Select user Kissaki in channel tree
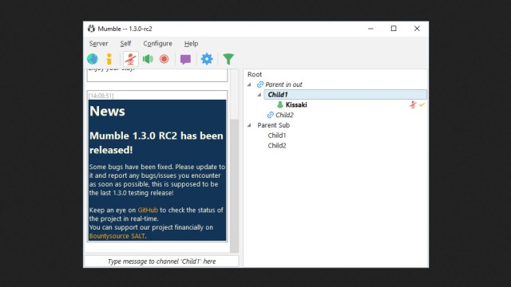This screenshot has height=287, width=511. (x=296, y=104)
